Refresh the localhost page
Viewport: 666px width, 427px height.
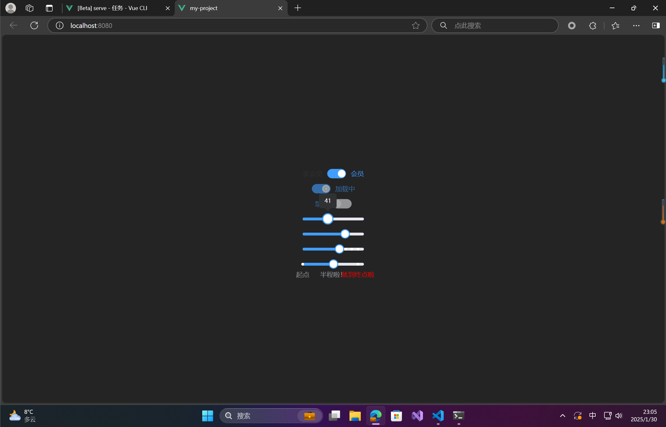point(34,25)
